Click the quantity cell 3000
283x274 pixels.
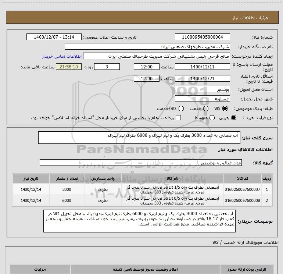[x=67, y=189]
